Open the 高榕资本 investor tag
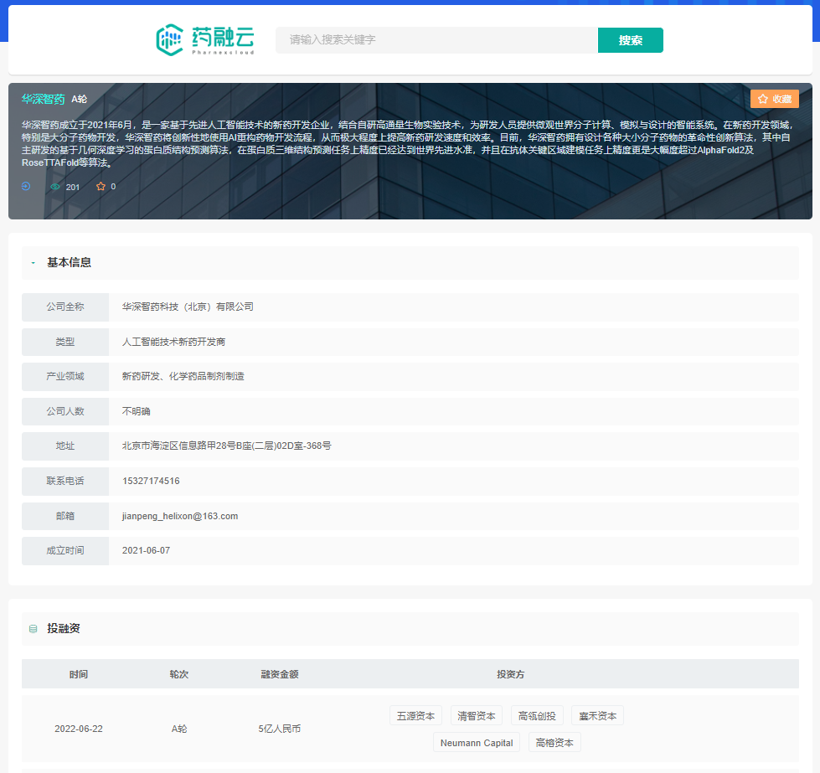Image resolution: width=820 pixels, height=773 pixels. (x=554, y=743)
